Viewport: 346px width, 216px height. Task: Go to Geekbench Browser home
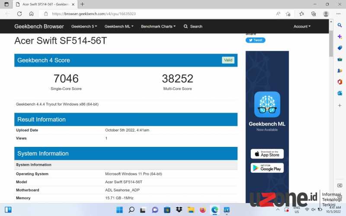tap(39, 26)
